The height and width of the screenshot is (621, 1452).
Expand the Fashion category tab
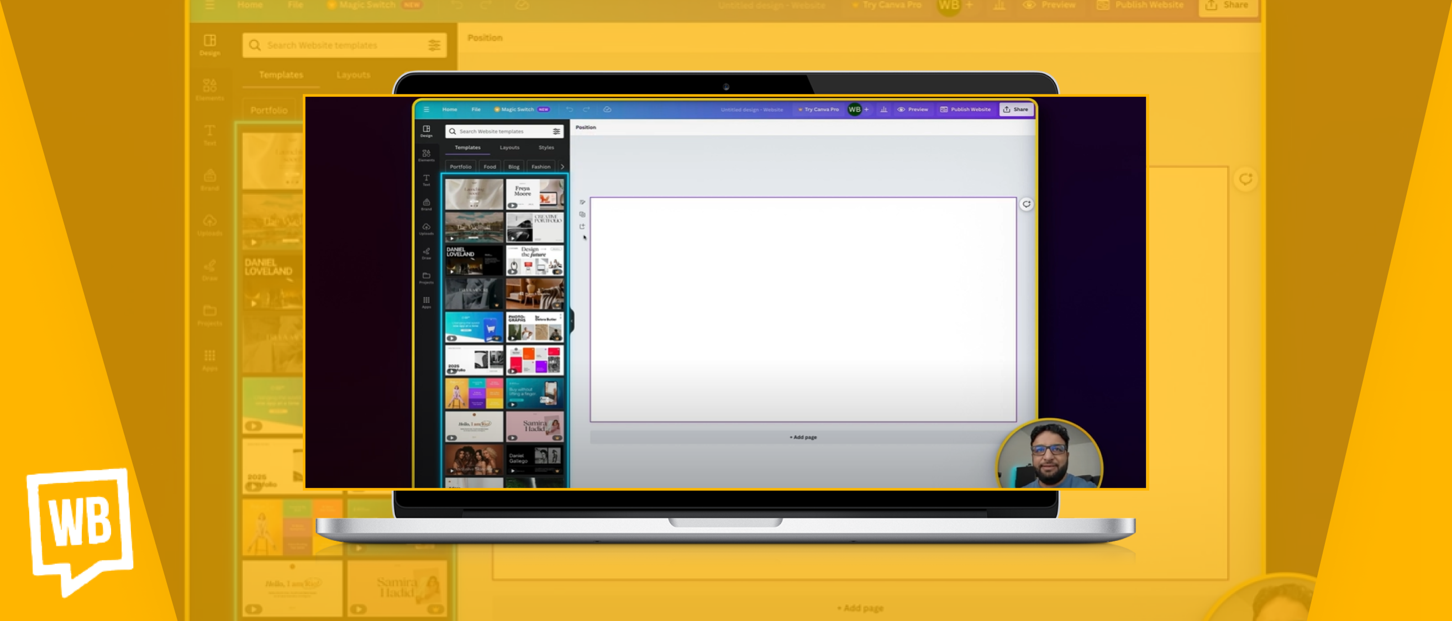[x=541, y=165]
